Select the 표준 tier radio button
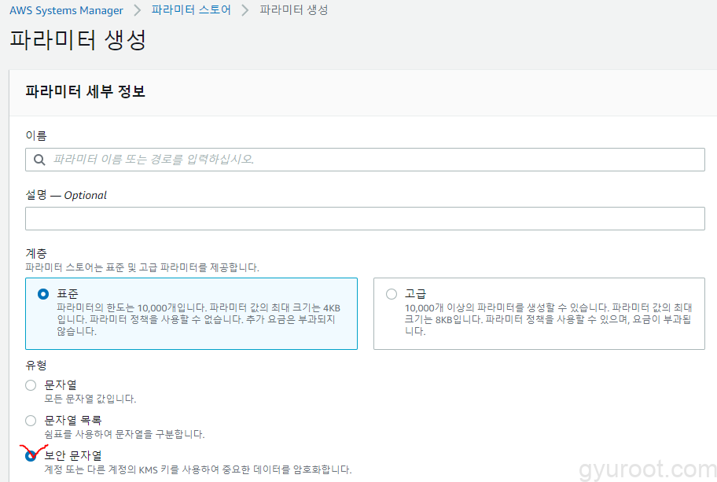The image size is (717, 482). [43, 294]
